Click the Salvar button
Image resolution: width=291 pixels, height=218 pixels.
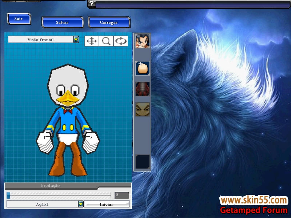(x=63, y=23)
